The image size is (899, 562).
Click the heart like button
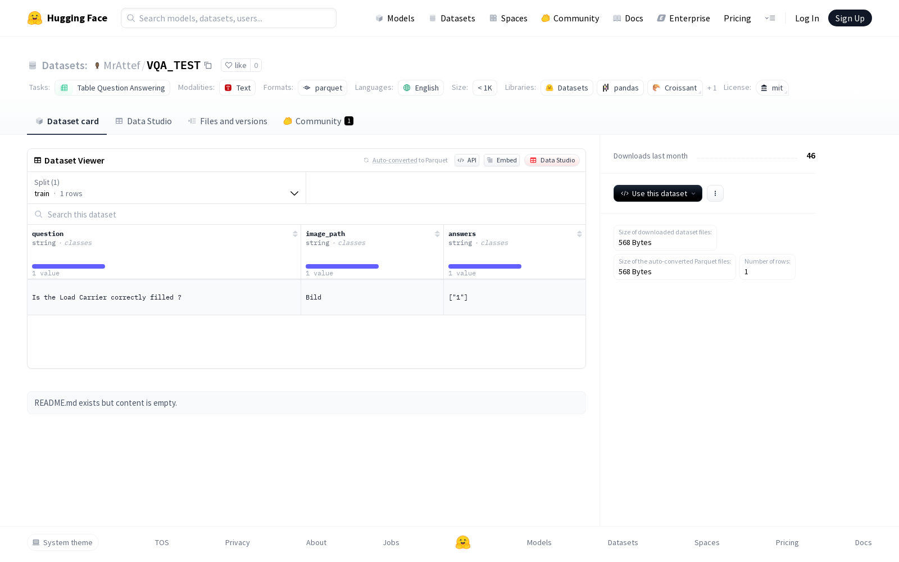(x=235, y=65)
